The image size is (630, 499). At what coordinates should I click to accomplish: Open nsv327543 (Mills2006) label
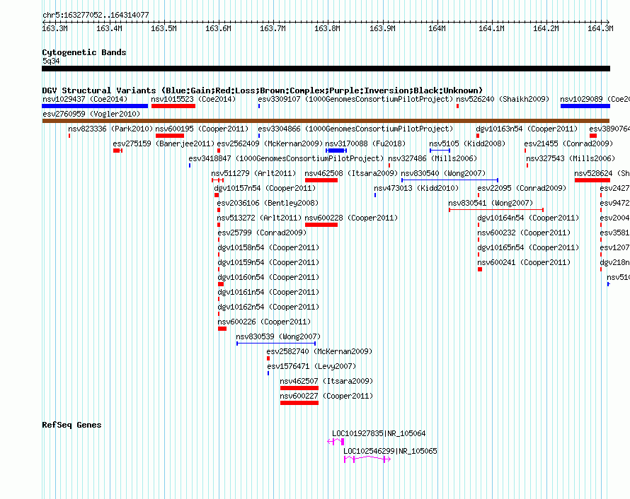click(571, 158)
